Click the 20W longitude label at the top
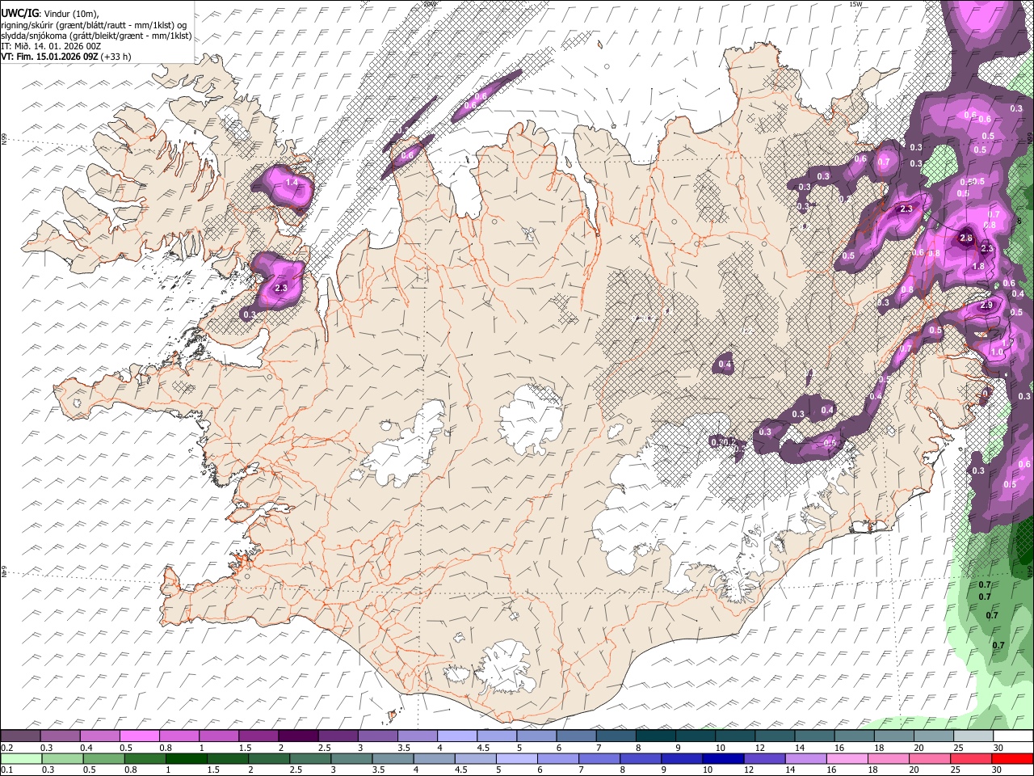Image resolution: width=1034 pixels, height=776 pixels. click(x=429, y=4)
